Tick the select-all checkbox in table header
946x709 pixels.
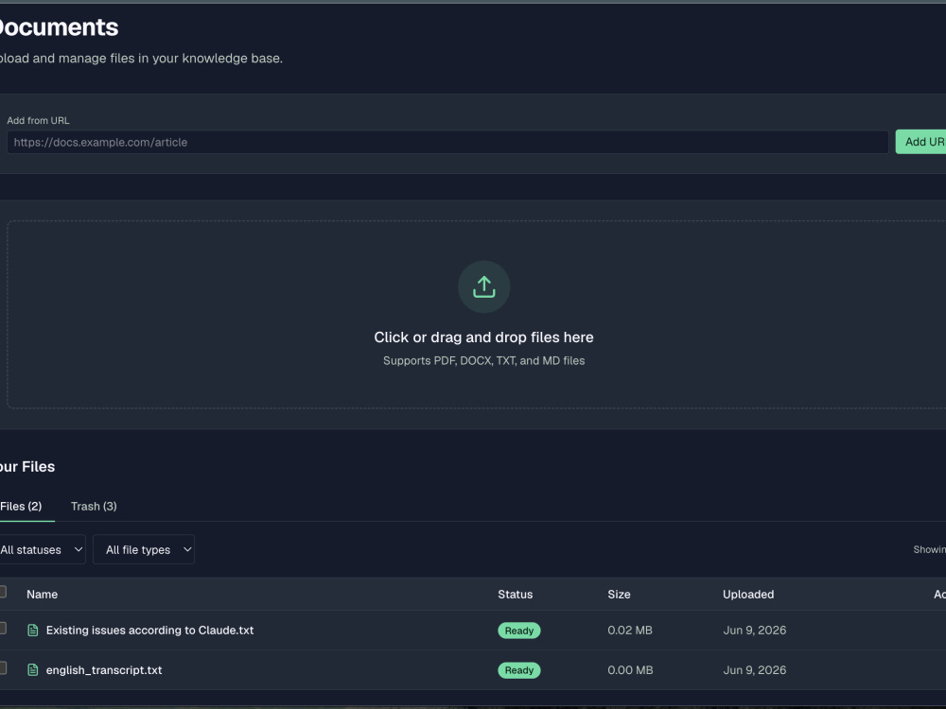[x=3, y=592]
